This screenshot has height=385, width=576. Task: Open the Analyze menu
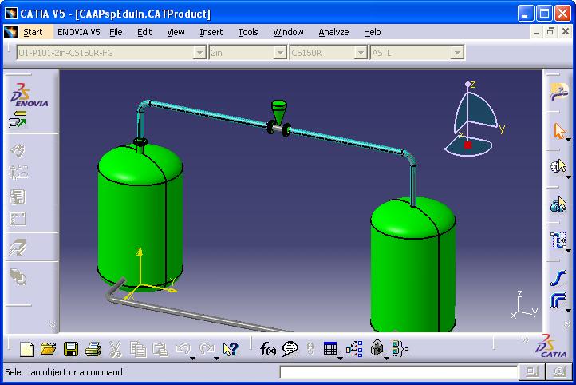point(333,32)
